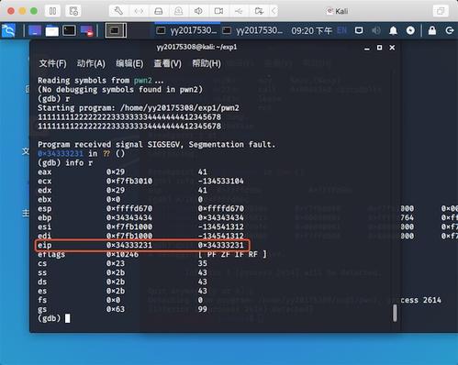The width and height of the screenshot is (458, 365).
Task: Click the Starting program path line
Action: (139, 108)
